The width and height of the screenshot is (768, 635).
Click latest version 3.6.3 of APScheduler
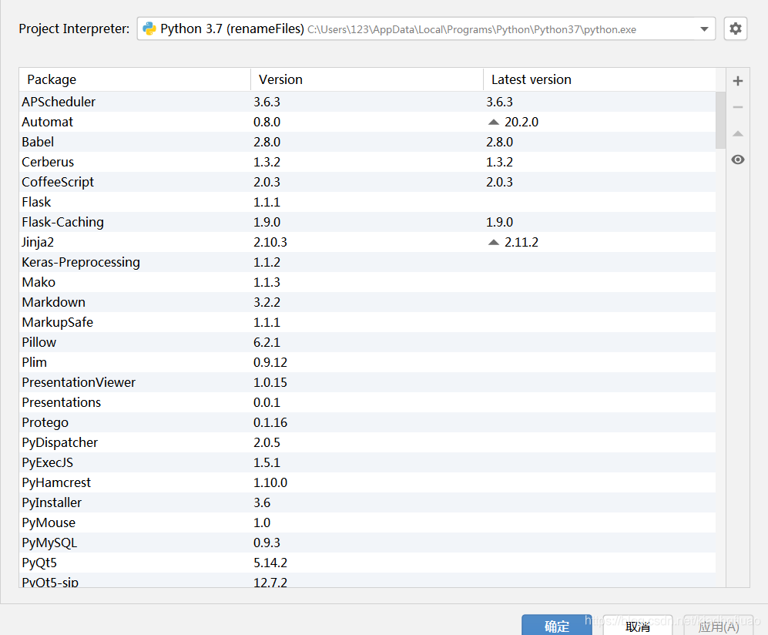coord(500,102)
